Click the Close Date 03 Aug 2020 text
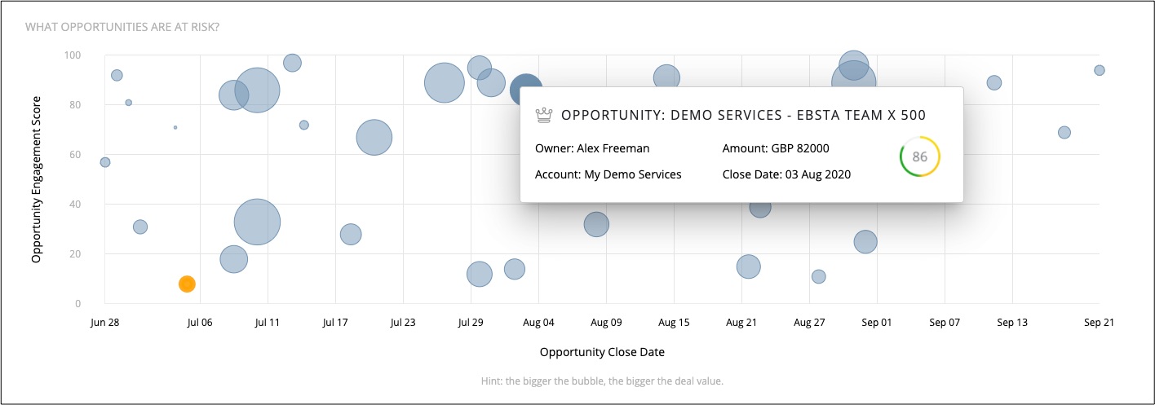Viewport: 1155px width, 405px height. (x=786, y=174)
